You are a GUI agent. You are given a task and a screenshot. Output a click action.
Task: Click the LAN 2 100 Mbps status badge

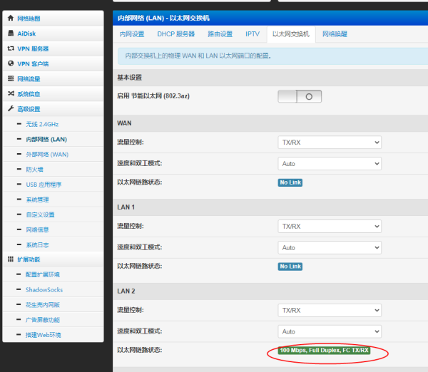click(x=324, y=351)
